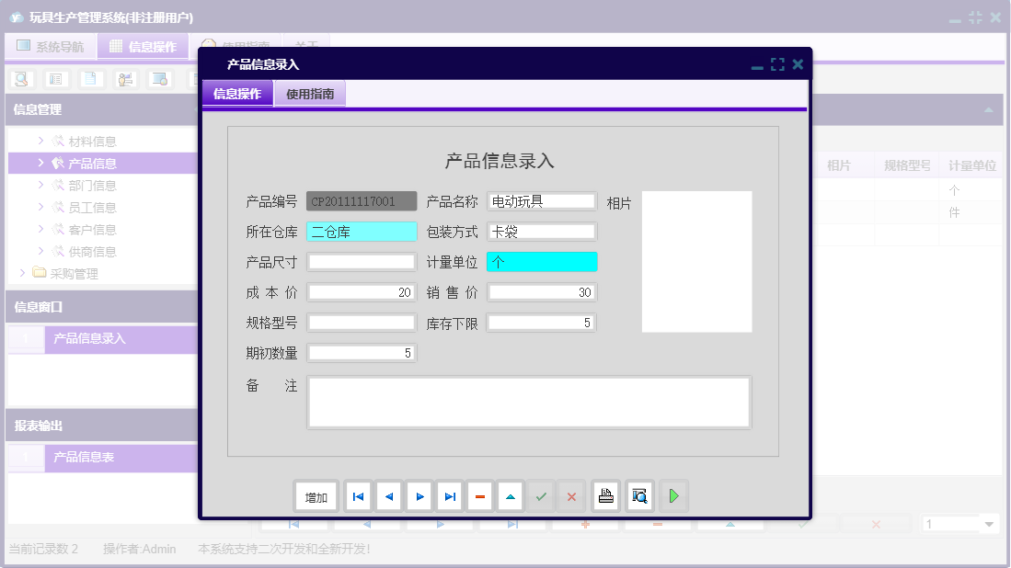Screen dimensions: 1011x568
Task: Select the first record navigation icon
Action: click(358, 495)
